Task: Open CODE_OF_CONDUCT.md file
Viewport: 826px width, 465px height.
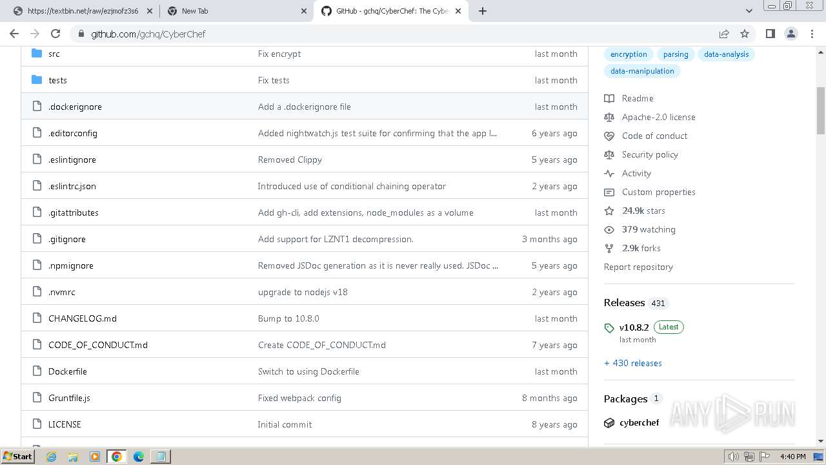Action: click(98, 345)
